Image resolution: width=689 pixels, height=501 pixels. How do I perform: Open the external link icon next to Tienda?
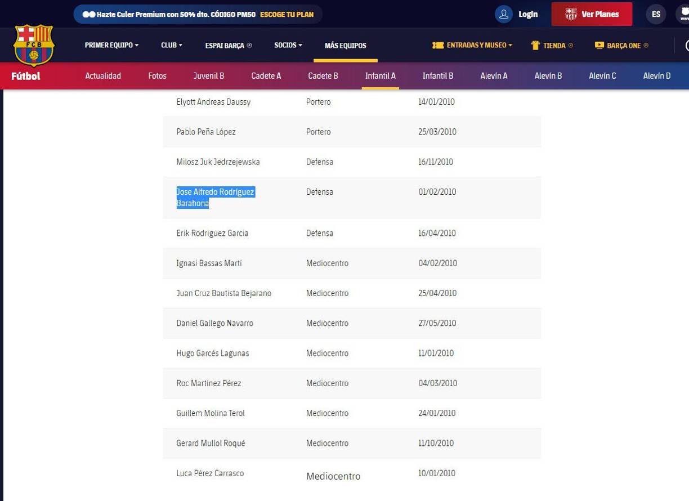[x=570, y=45]
